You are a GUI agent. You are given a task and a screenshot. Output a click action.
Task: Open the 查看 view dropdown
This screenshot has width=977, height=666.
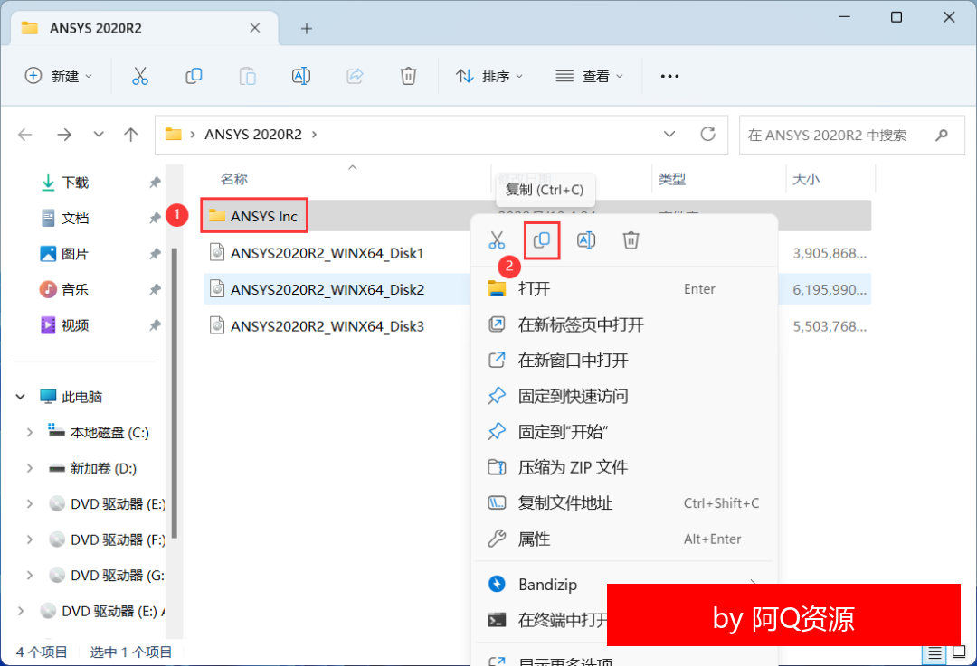coord(589,77)
